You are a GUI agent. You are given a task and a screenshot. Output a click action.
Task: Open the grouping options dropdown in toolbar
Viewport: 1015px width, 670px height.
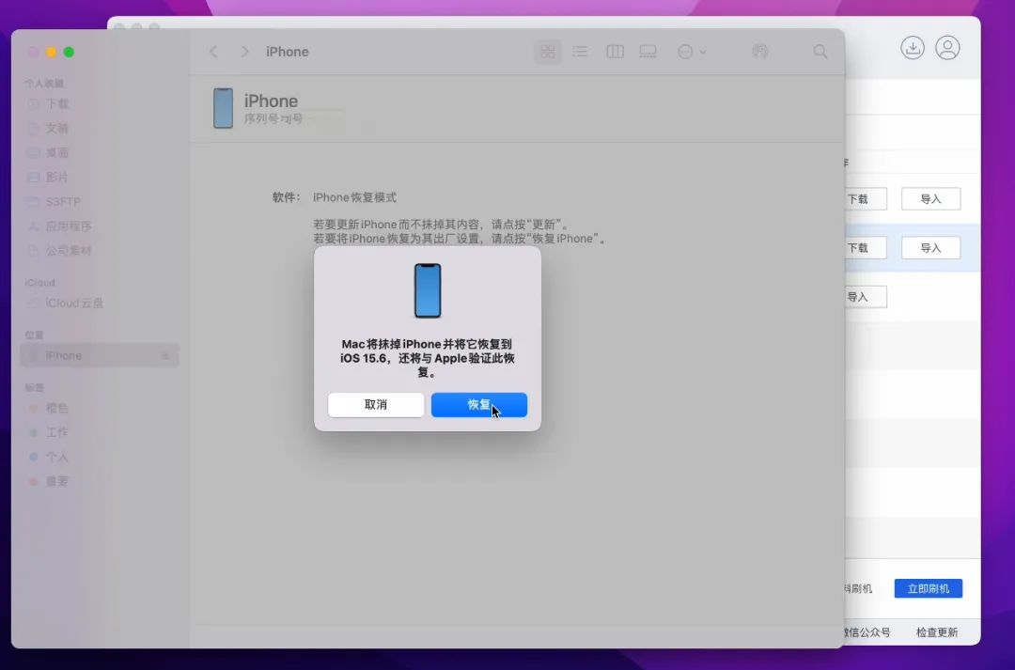pyautogui.click(x=692, y=52)
